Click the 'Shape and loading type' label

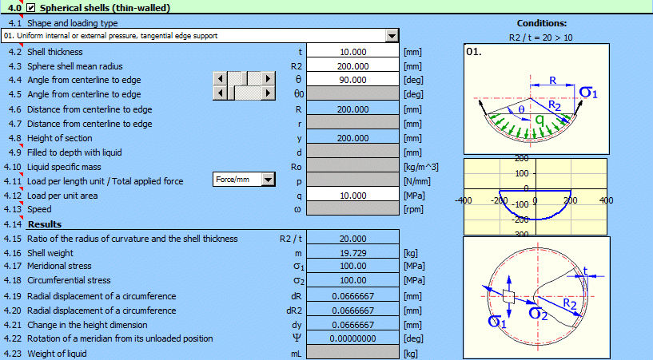(x=73, y=23)
